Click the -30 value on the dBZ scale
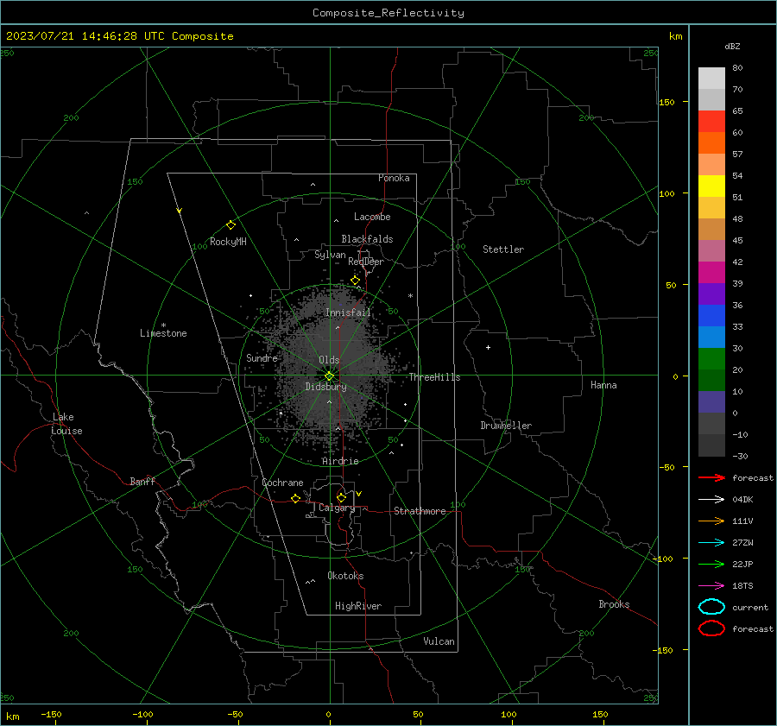Screen dimensions: 777x726 740,456
